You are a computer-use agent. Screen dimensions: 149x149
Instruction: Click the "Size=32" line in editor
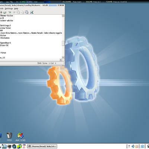pos(4,45)
